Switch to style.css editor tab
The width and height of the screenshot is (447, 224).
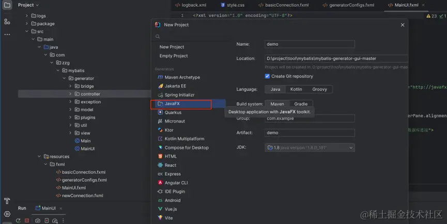pyautogui.click(x=233, y=5)
